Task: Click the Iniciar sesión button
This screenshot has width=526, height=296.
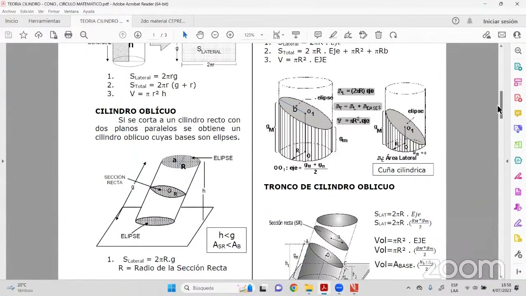Action: pyautogui.click(x=500, y=21)
